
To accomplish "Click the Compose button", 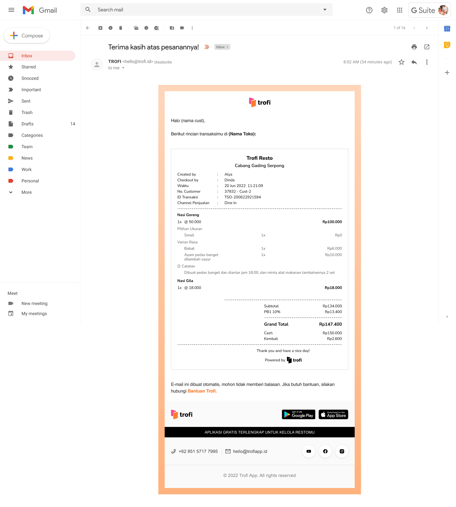I will tap(27, 35).
